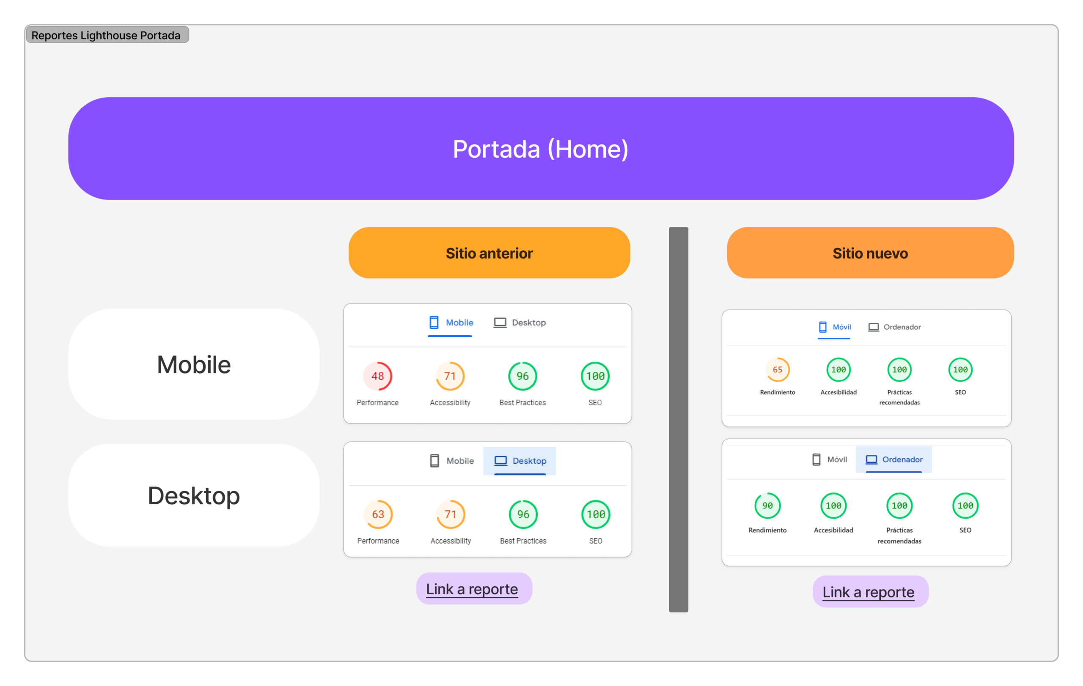Click the Sitio anterior orange header
The height and width of the screenshot is (686, 1083).
point(489,253)
